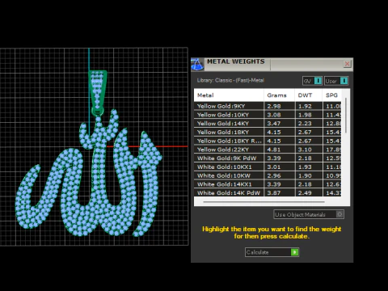Select the Yellow Gold:9KY row

268,106
